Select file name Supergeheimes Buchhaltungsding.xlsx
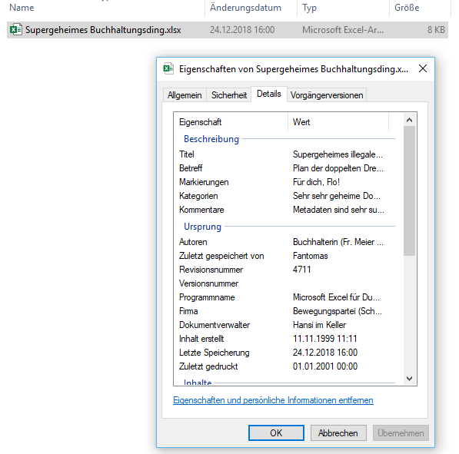Viewport: 459px width, 454px height. [x=103, y=30]
